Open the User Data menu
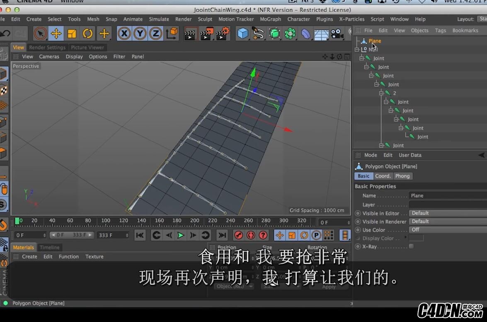The image size is (487, 322). 410,155
